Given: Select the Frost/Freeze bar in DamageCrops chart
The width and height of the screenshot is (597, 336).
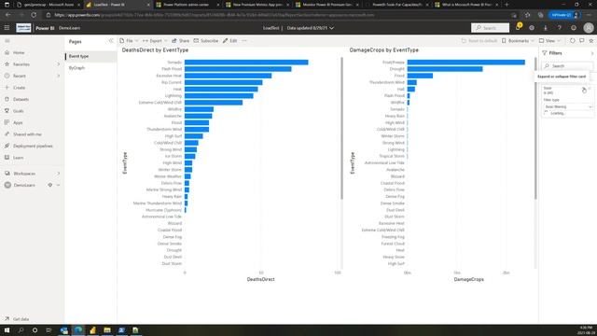Looking at the screenshot, I should (466, 63).
